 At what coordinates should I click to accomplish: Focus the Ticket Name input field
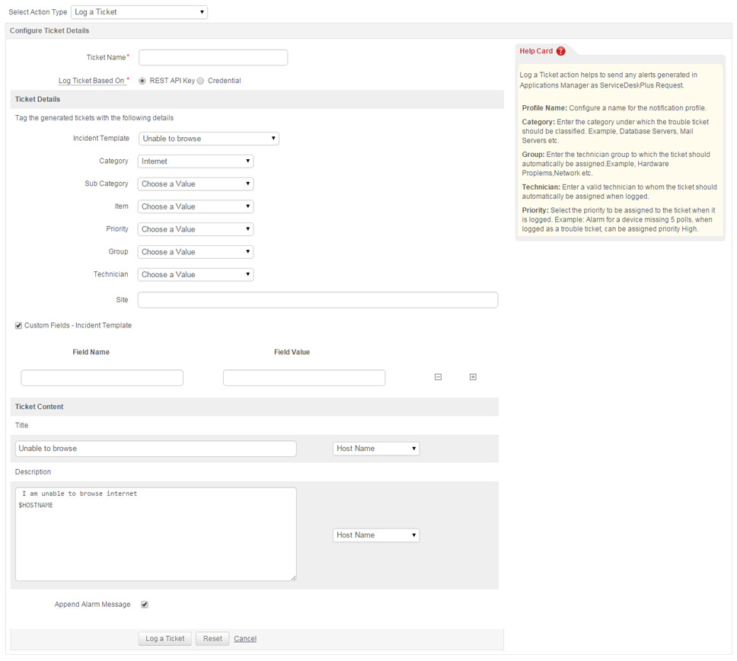tap(213, 58)
